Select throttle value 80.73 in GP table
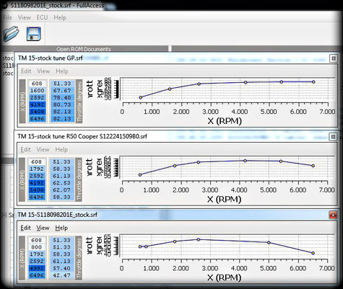 tap(62, 105)
